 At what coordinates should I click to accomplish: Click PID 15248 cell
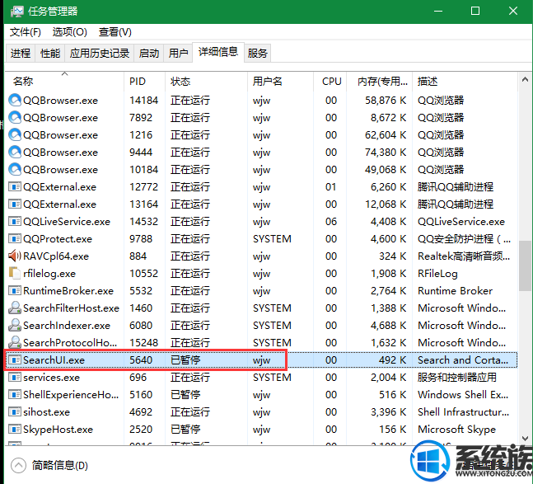tap(143, 342)
